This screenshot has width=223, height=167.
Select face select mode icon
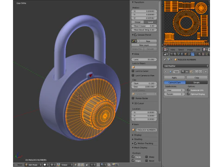82,165
